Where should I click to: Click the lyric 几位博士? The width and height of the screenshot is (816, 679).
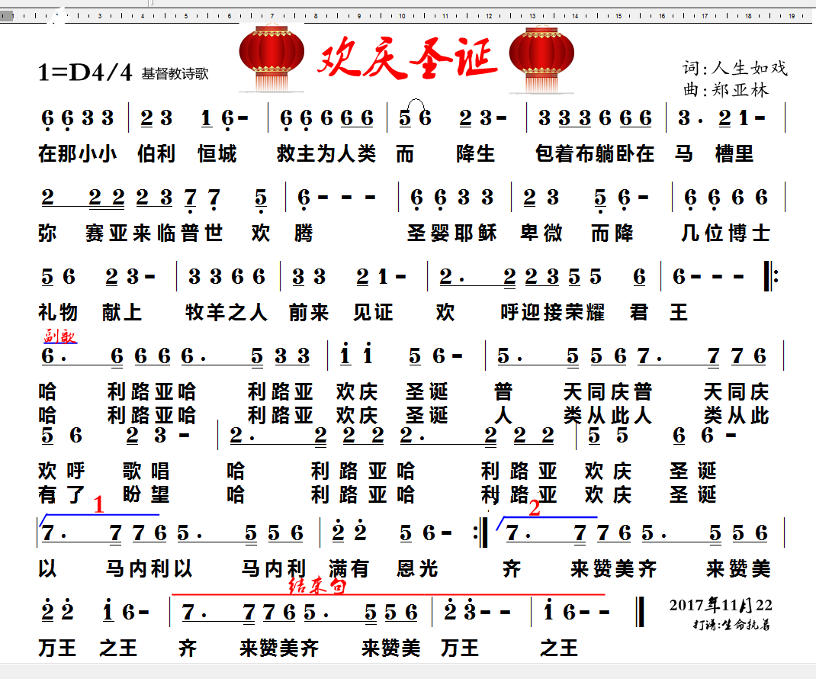pos(725,233)
